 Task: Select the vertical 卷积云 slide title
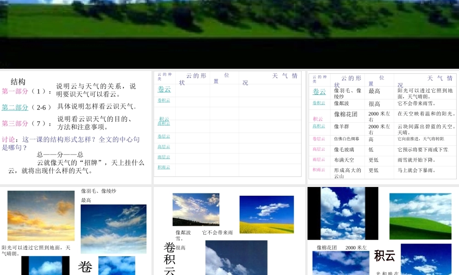click(x=169, y=258)
